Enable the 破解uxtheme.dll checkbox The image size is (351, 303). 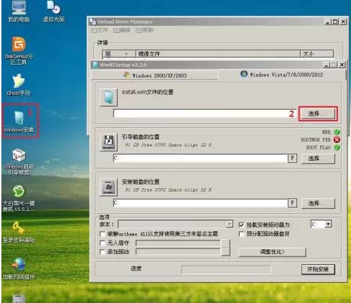(x=103, y=234)
